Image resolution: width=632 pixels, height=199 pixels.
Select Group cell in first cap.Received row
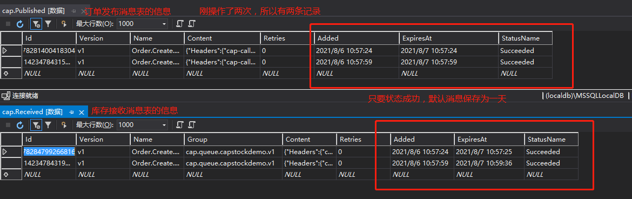[233, 152]
